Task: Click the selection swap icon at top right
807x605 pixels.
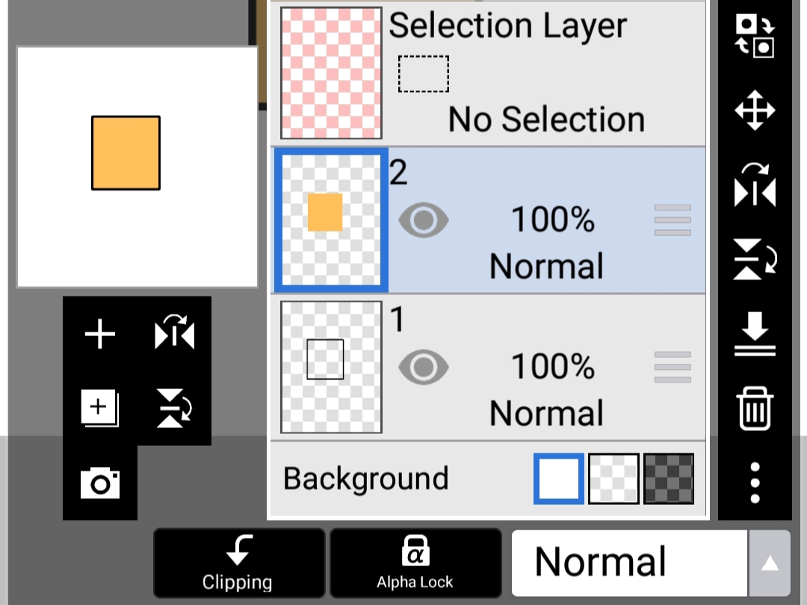Action: click(755, 36)
